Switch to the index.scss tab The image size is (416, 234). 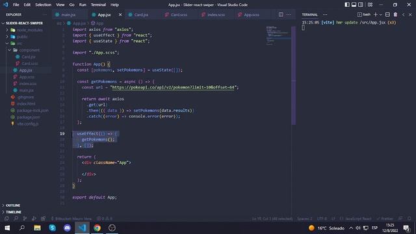pos(216,15)
